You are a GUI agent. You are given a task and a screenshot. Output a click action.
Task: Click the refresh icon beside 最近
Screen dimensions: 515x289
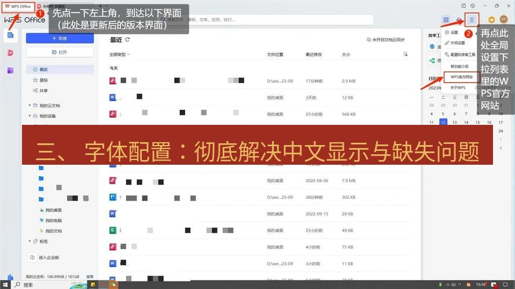127,40
